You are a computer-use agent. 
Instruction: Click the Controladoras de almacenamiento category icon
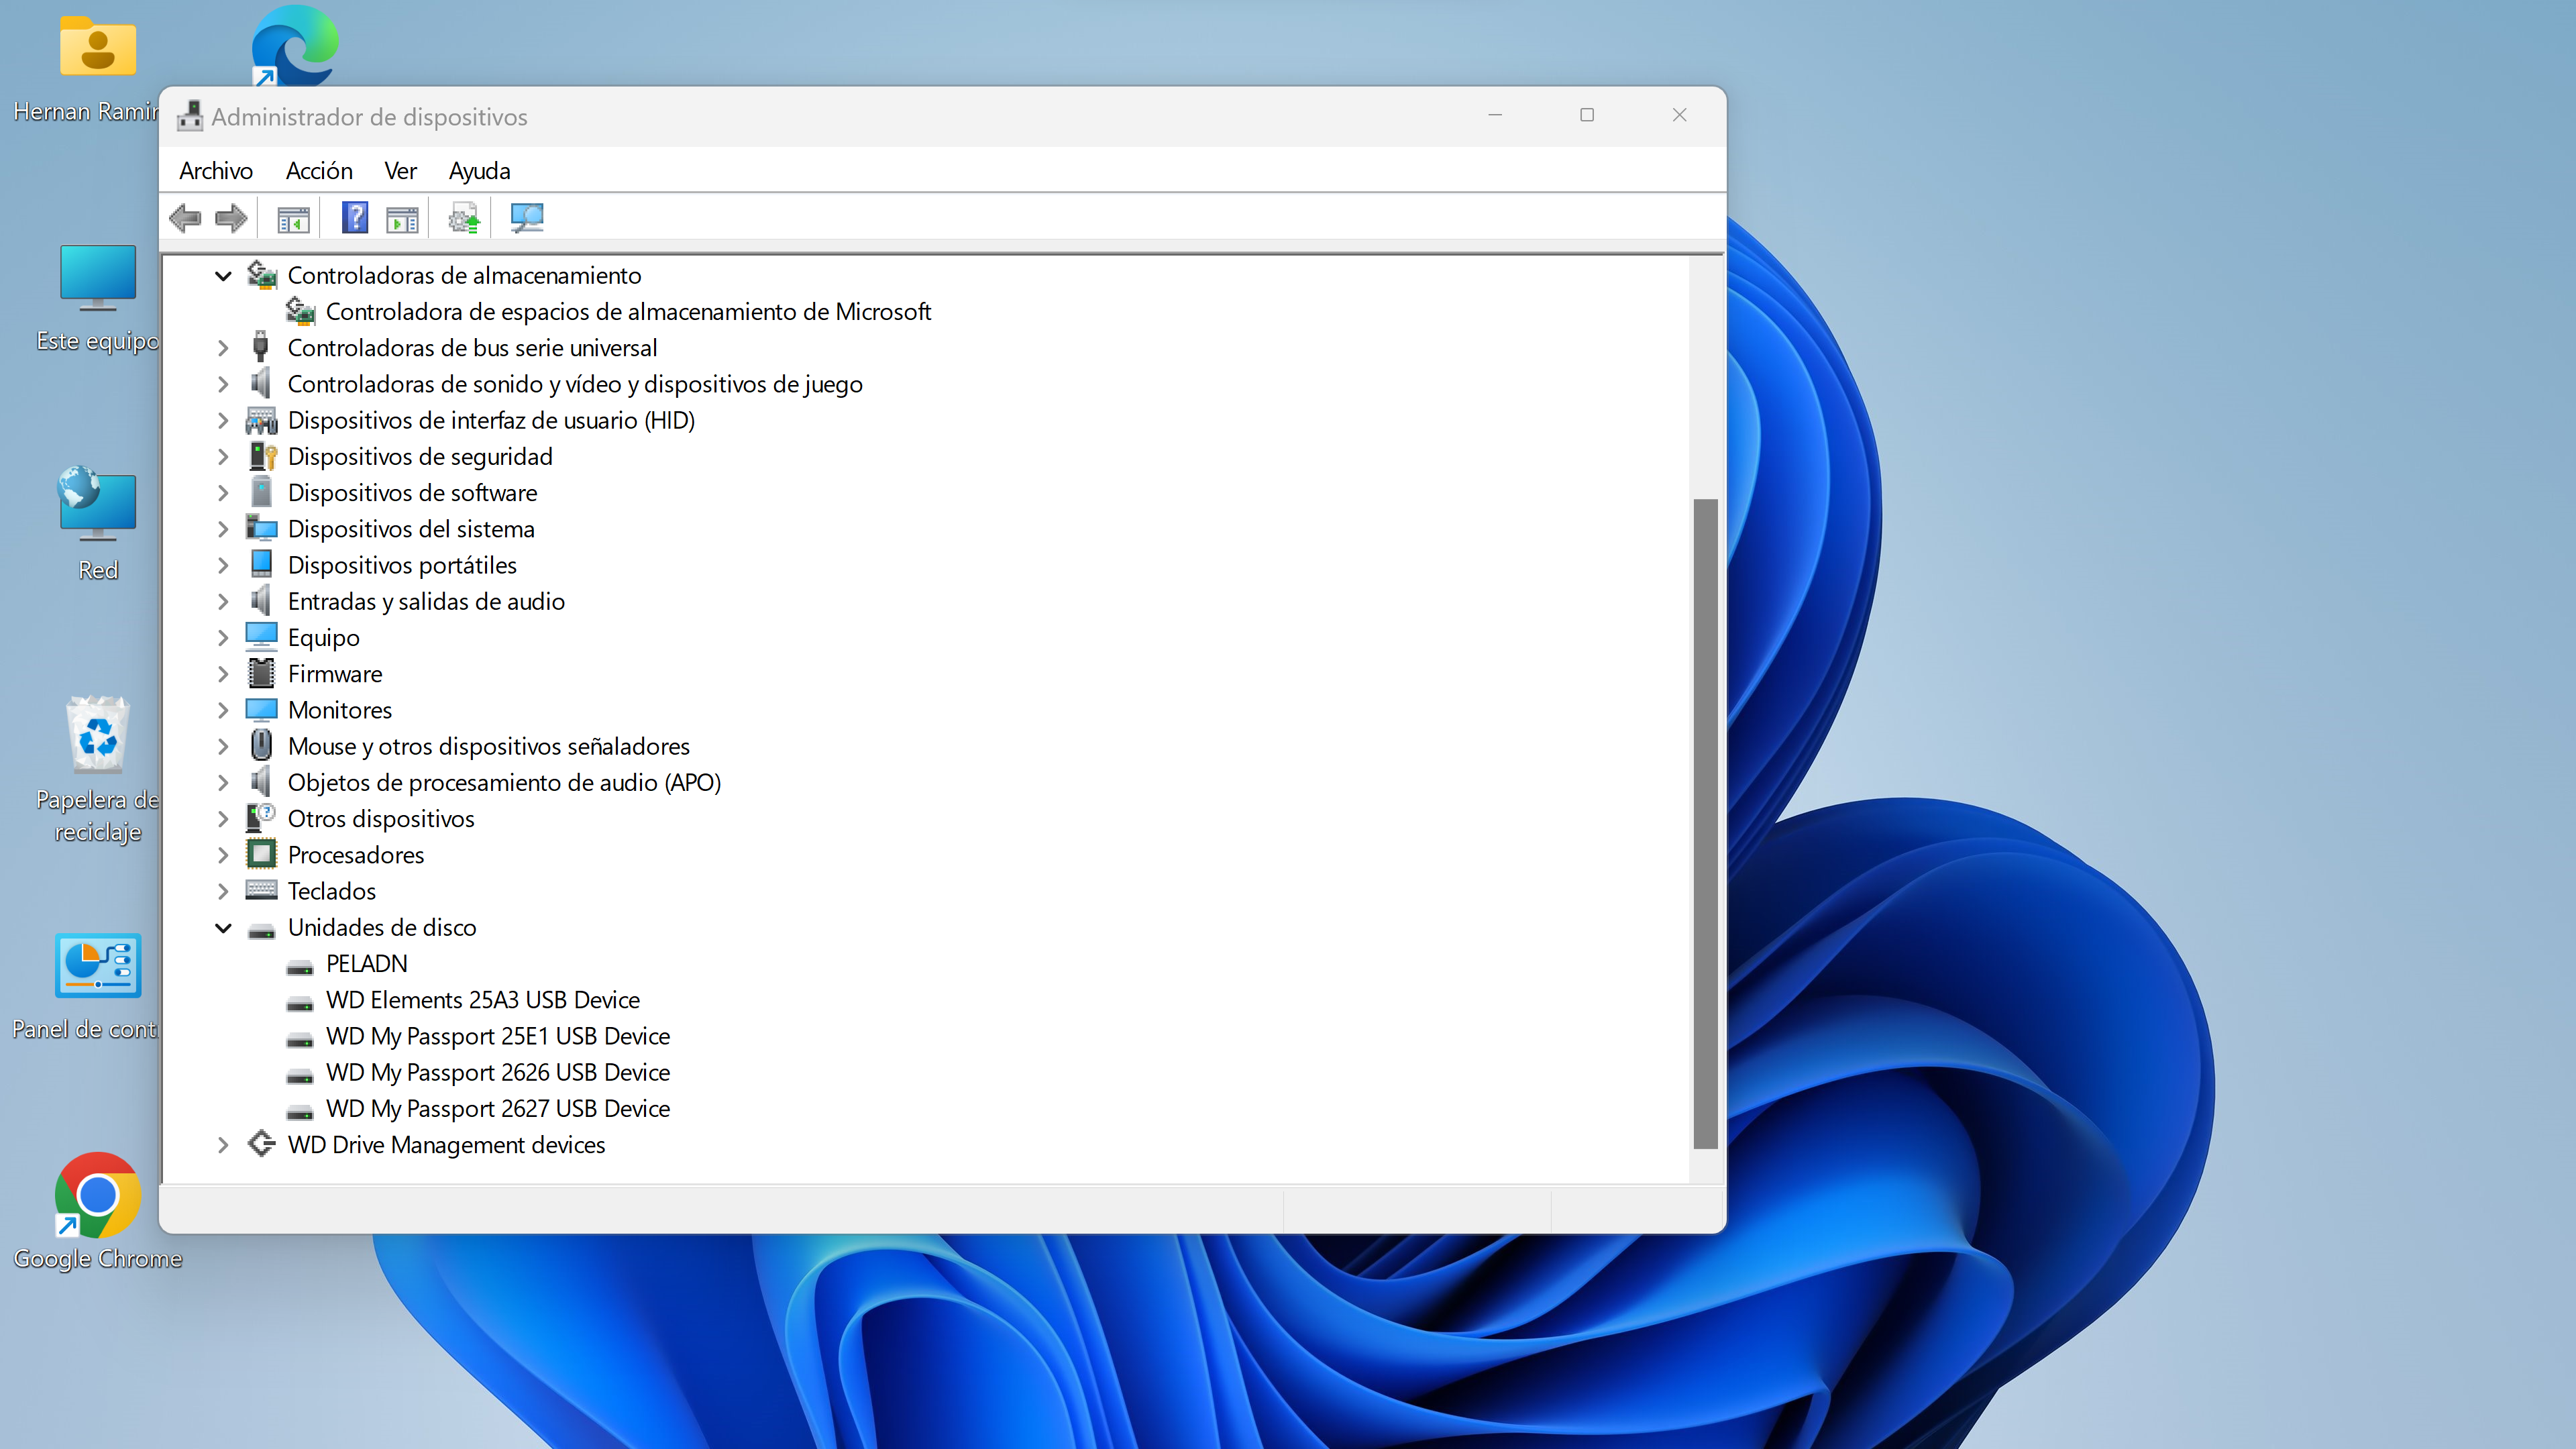tap(262, 275)
